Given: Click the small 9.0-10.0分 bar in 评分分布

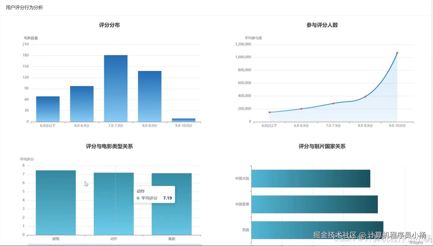Looking at the screenshot, I should pos(184,120).
